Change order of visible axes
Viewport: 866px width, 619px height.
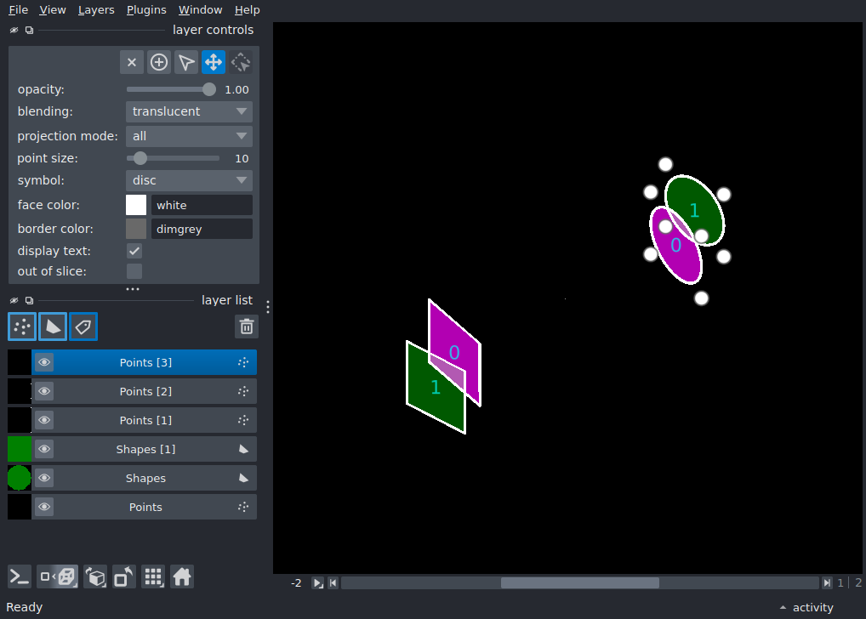point(95,577)
